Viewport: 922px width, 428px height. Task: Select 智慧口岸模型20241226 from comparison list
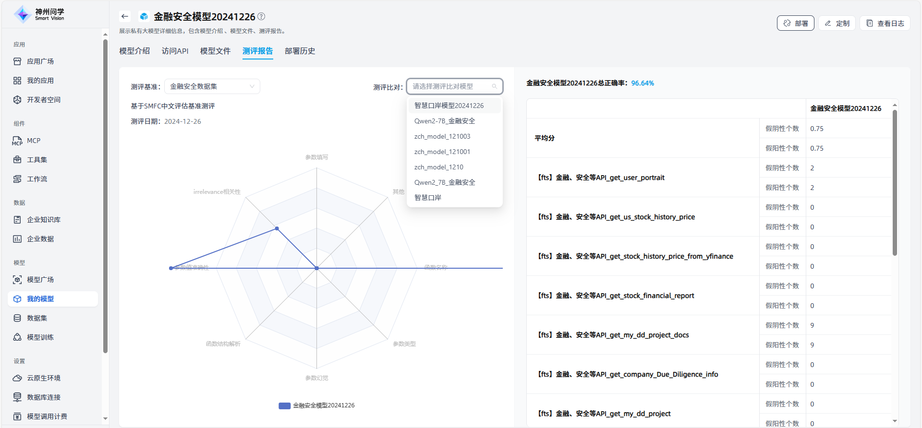coord(449,106)
